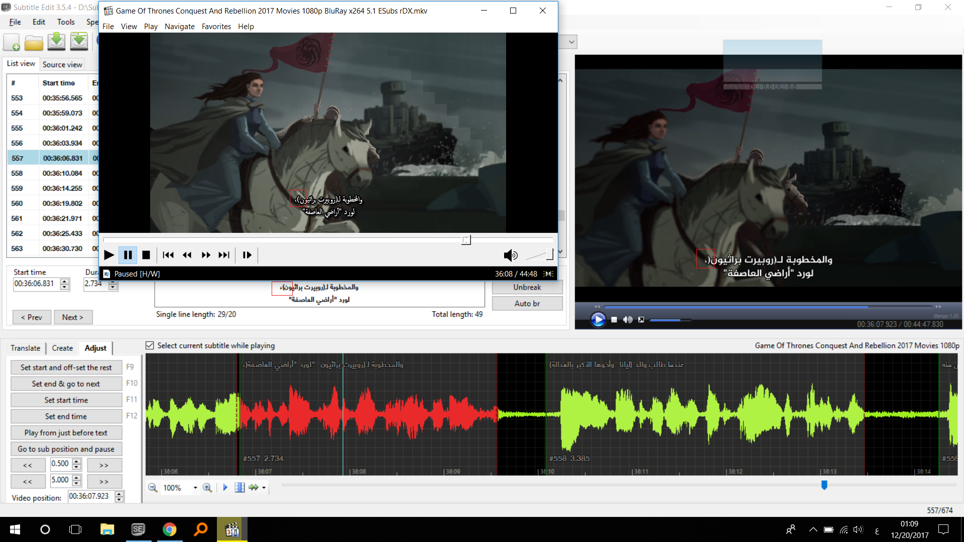
Task: Toggle the spectrogram view in the waveform toolbar
Action: (239, 487)
